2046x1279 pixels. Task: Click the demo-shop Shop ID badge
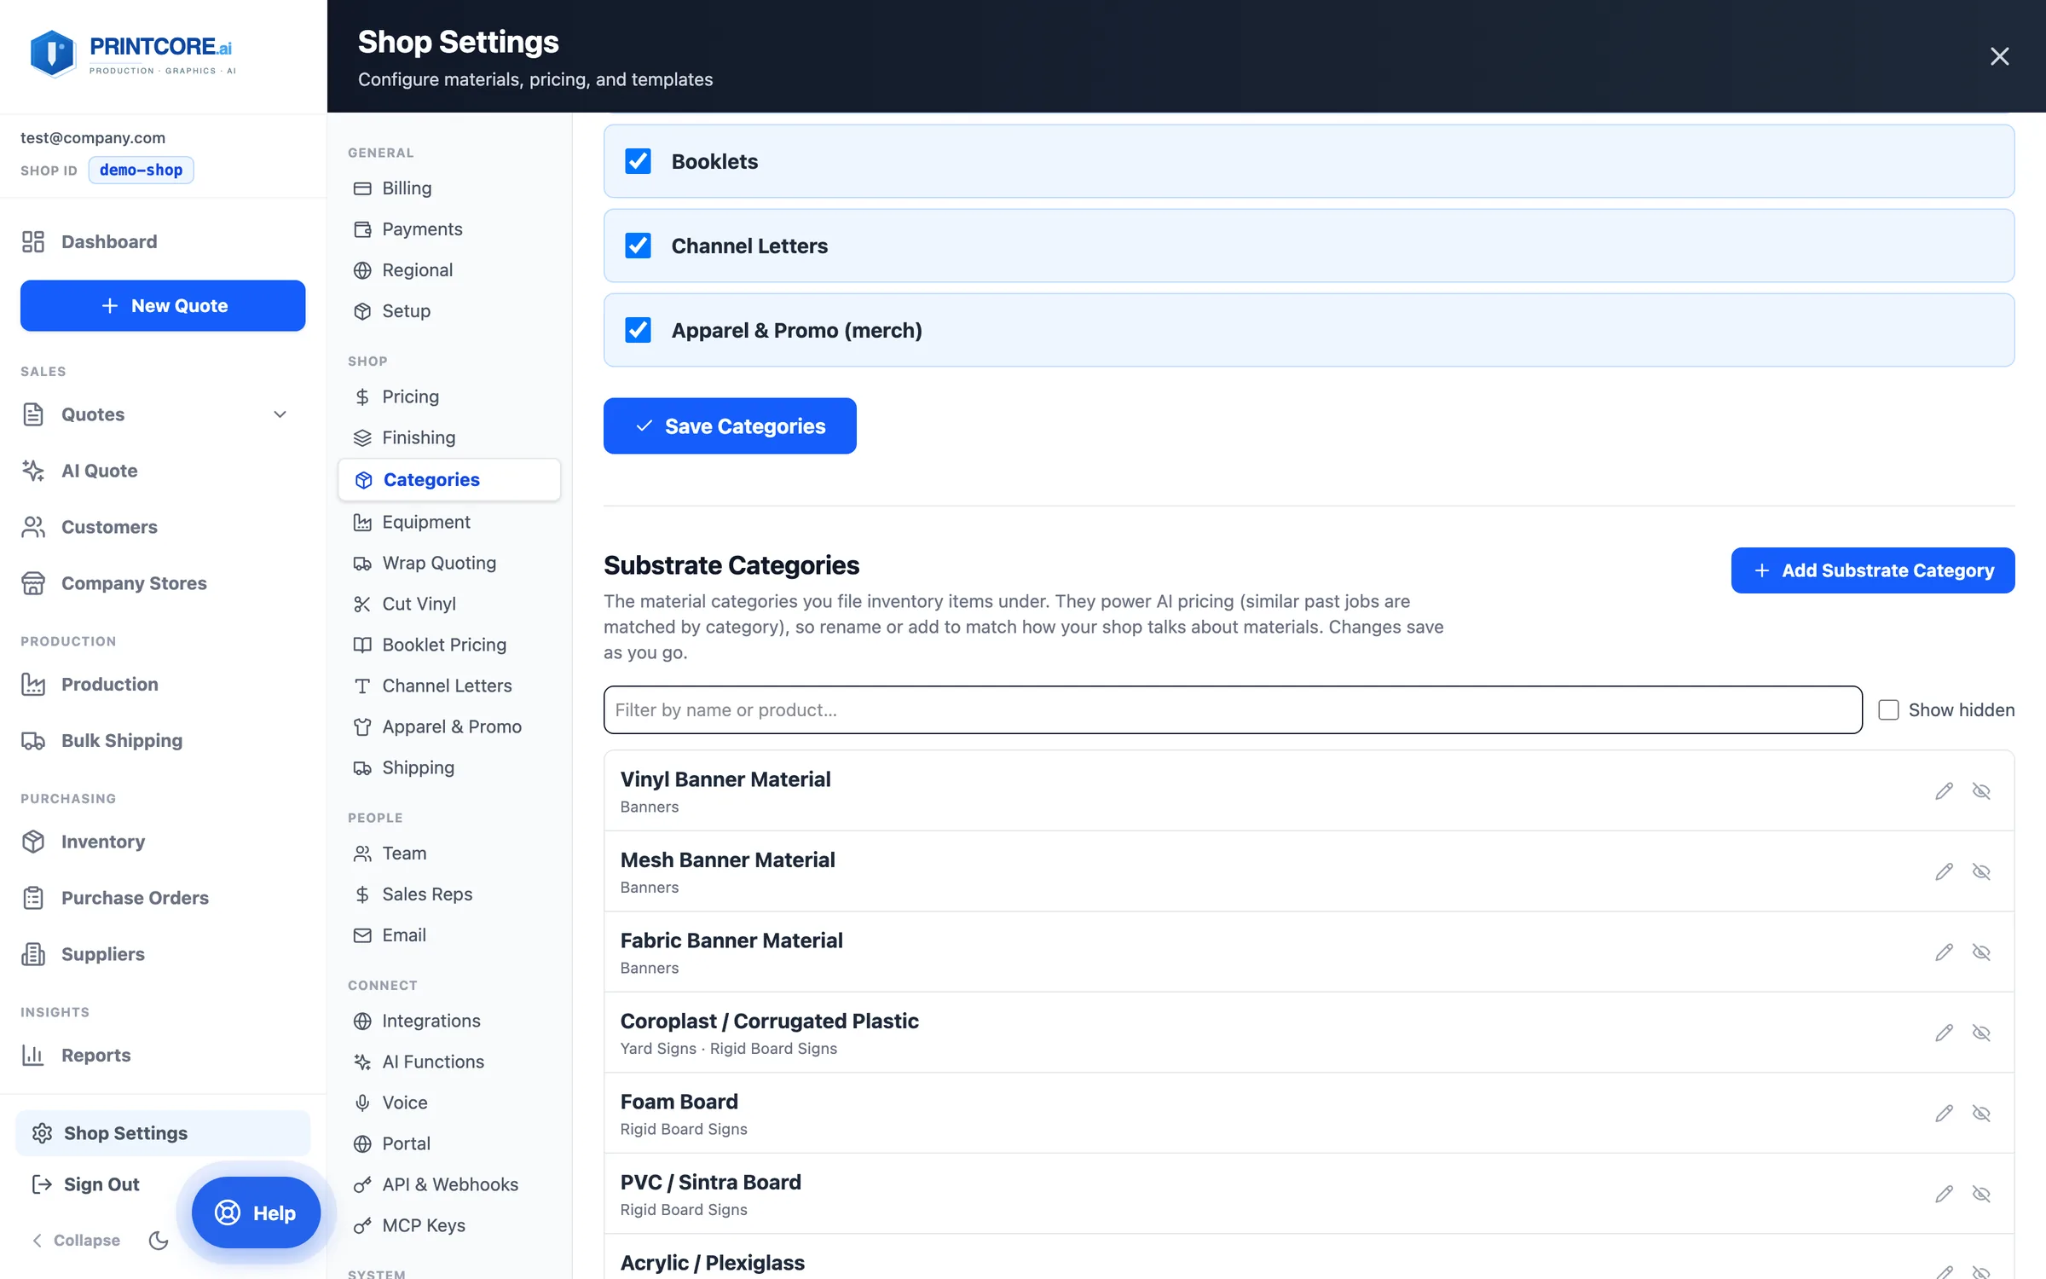(x=141, y=170)
